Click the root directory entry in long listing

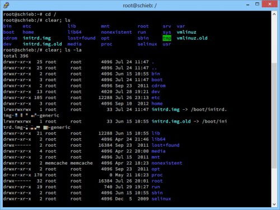tap(157, 181)
